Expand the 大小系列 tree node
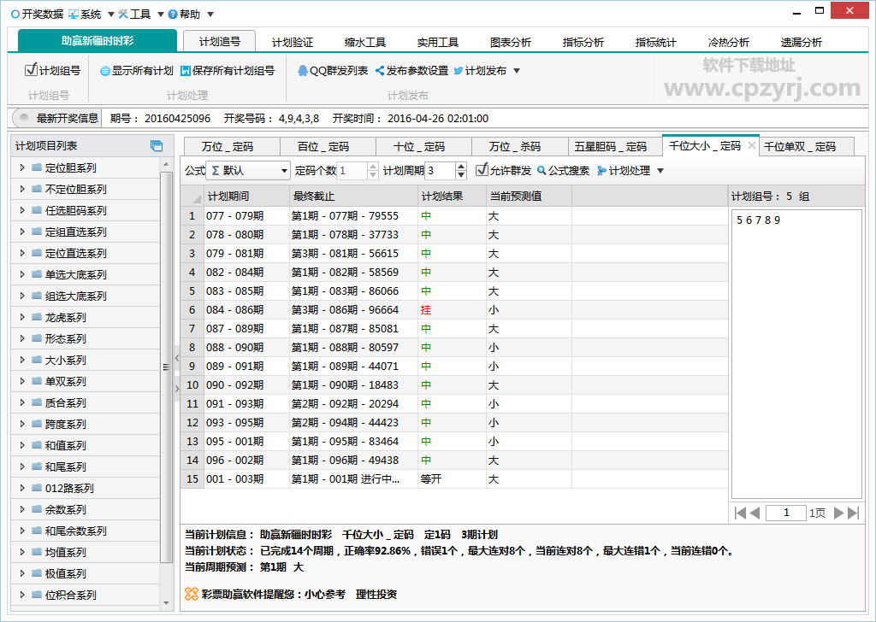The image size is (876, 622). 22,360
